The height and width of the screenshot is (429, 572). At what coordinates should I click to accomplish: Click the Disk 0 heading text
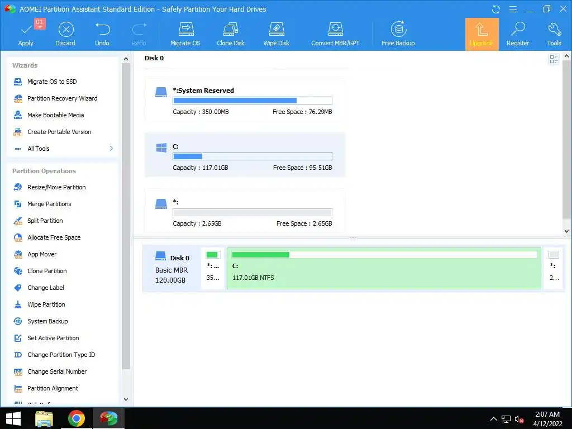click(x=154, y=58)
